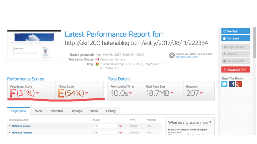Click red arrow in Optimize images row
The height and width of the screenshot is (144, 257).
121,126
